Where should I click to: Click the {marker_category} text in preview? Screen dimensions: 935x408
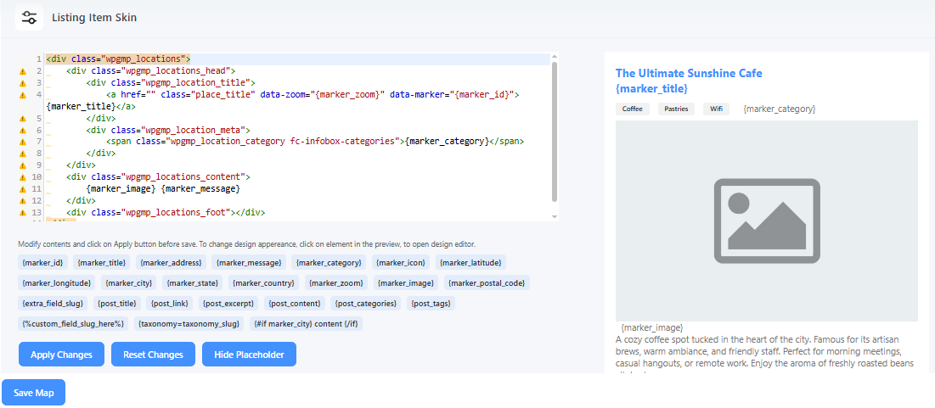pos(780,109)
